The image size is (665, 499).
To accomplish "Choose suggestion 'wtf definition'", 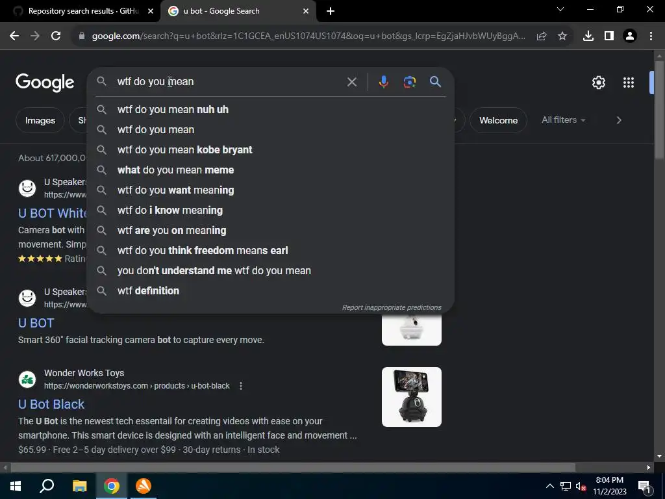I will (x=271, y=290).
